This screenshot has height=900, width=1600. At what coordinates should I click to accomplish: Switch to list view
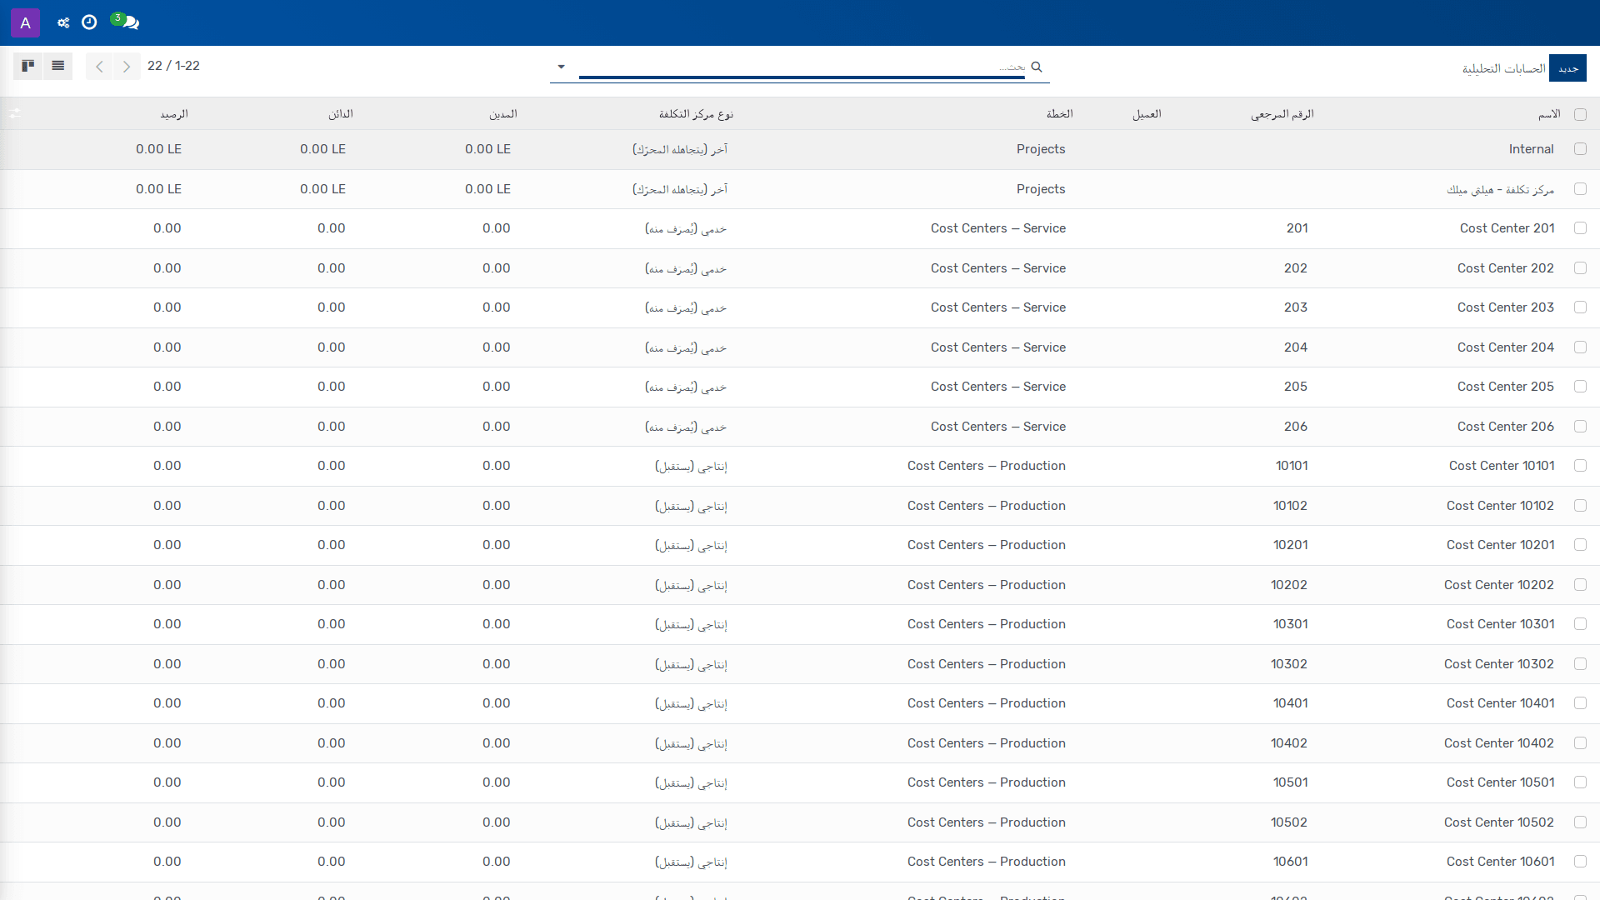pos(57,66)
